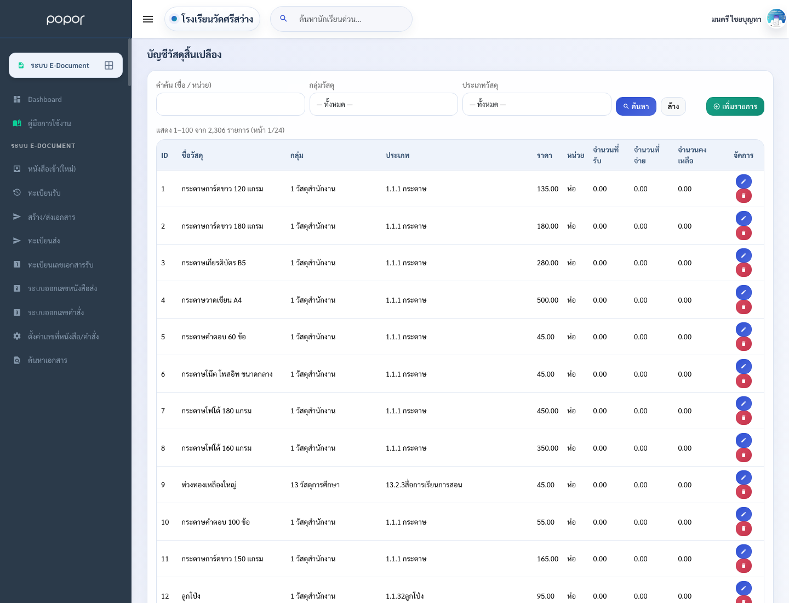The width and height of the screenshot is (789, 603).
Task: Click the blue ค้นหา search button
Action: pyautogui.click(x=636, y=106)
